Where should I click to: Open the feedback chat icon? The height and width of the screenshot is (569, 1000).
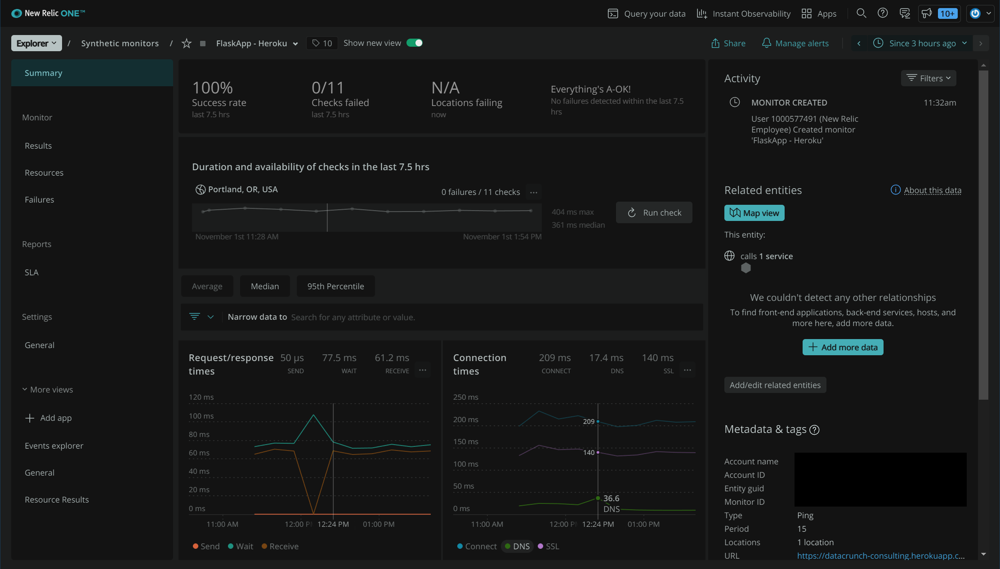pos(905,13)
